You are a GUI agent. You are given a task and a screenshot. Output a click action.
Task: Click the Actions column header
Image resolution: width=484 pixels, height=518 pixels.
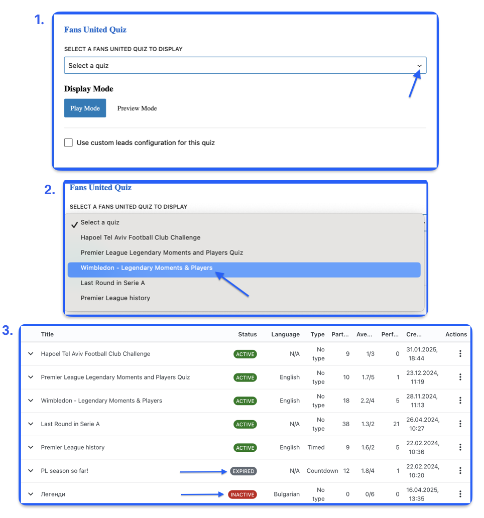456,334
